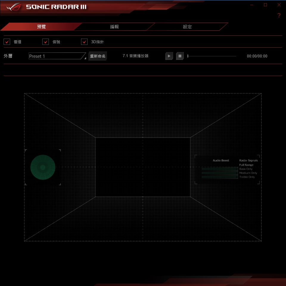Image resolution: width=286 pixels, height=286 pixels.
Task: Toggle the 信號 checkbox
Action: pos(46,42)
